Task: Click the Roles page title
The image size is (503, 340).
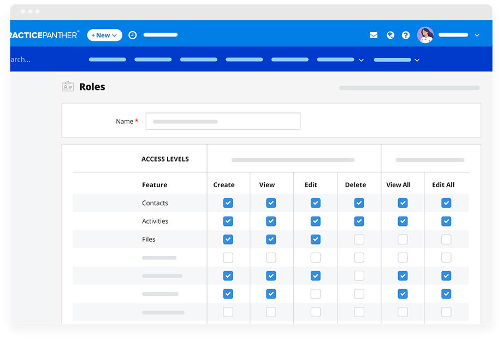Action: click(92, 86)
